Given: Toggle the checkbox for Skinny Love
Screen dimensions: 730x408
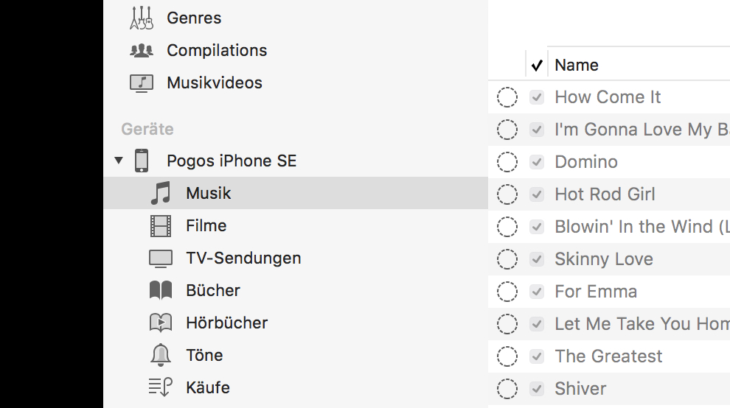Looking at the screenshot, I should 537,259.
